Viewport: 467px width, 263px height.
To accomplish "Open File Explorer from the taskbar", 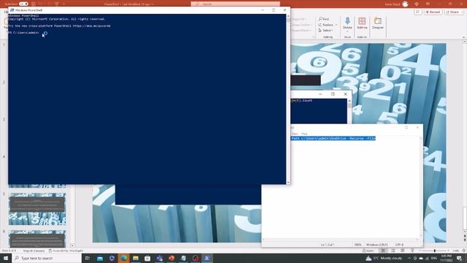I will (136, 258).
